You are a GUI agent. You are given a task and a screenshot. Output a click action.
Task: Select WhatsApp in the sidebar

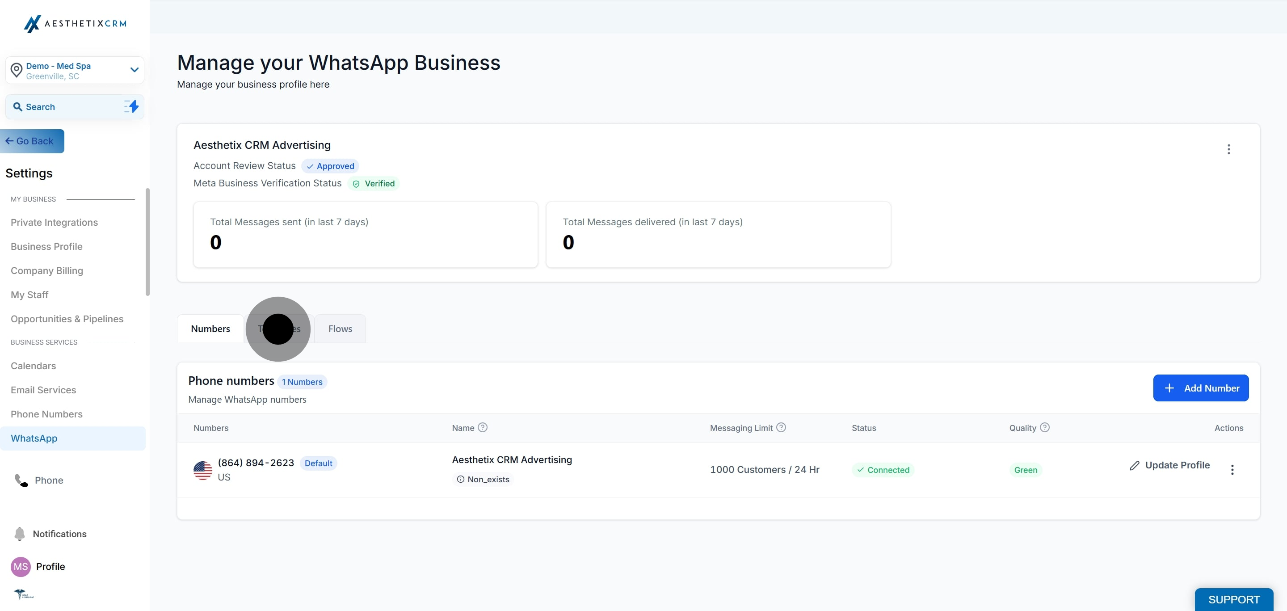[x=73, y=438]
